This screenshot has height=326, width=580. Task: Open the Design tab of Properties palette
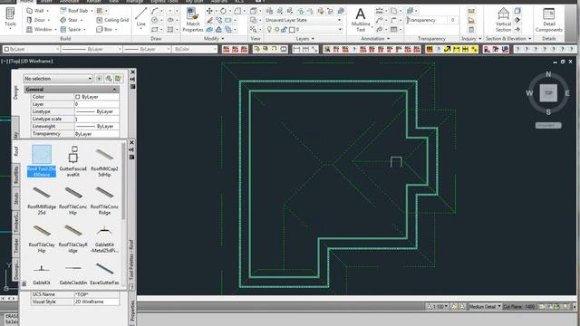(x=15, y=92)
